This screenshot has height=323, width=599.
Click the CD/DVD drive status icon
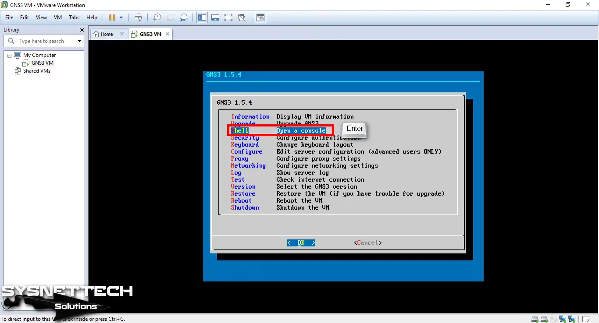pos(553,319)
